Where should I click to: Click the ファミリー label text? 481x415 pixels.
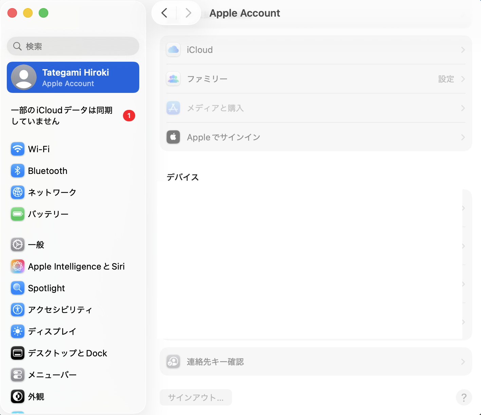coord(207,79)
